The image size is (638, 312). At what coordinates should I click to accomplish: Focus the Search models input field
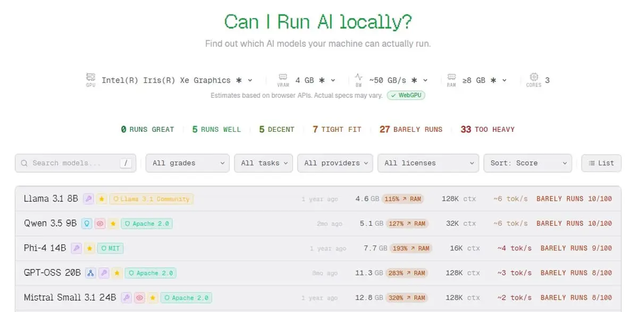coord(75,163)
